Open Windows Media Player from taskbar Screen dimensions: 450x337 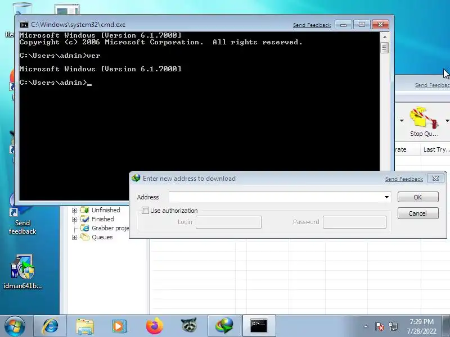(119, 326)
